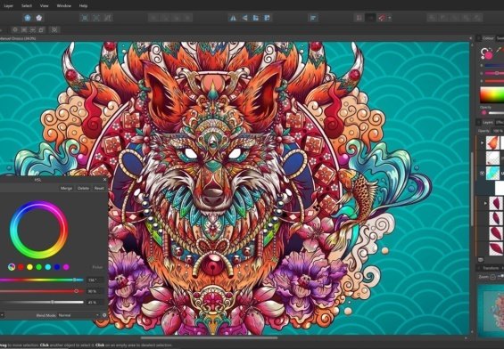Click the Flip Horizontal toolbar icon
The height and width of the screenshot is (349, 504).
click(x=233, y=18)
